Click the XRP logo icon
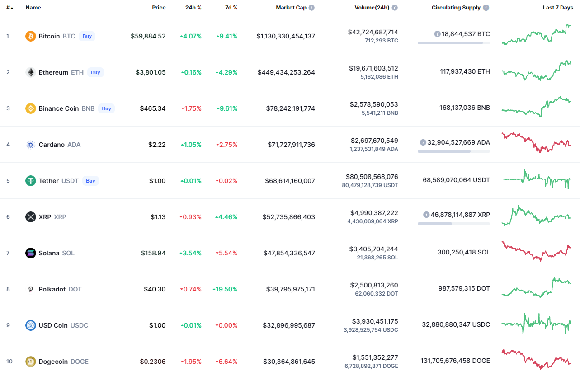Viewport: 580px width, 376px height. pos(31,217)
